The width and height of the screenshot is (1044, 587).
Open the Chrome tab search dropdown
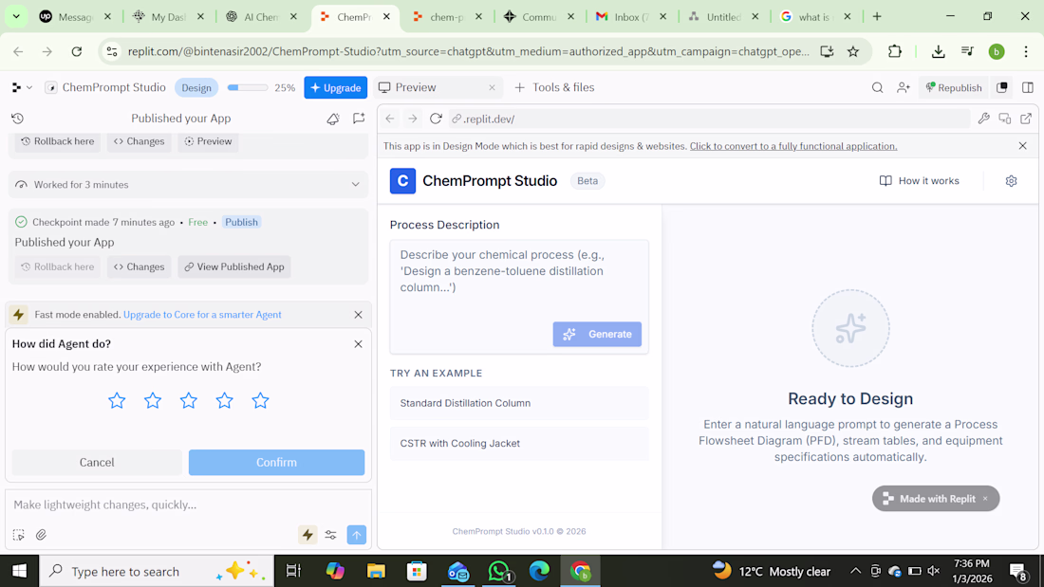(16, 17)
